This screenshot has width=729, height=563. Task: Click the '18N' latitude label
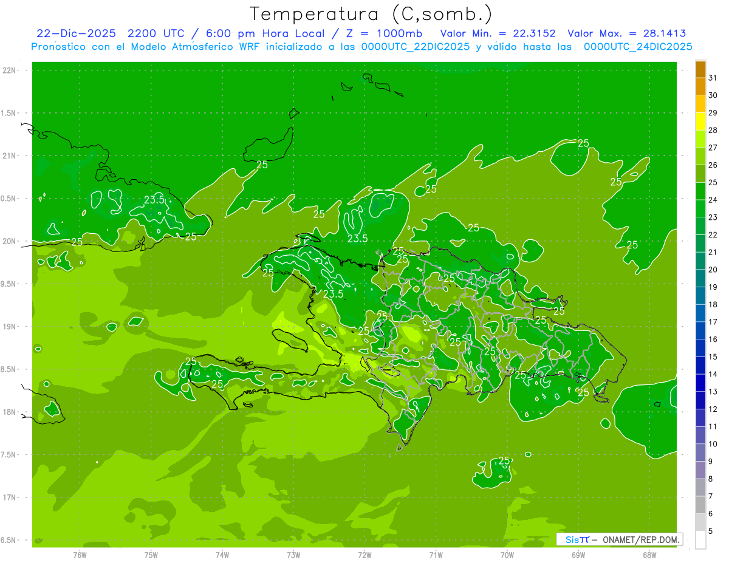[x=10, y=412]
